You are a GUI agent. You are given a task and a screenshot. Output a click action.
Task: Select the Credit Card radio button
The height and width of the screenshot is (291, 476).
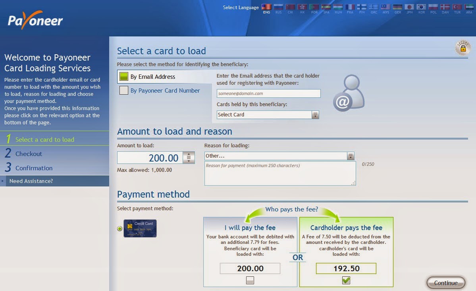point(119,228)
